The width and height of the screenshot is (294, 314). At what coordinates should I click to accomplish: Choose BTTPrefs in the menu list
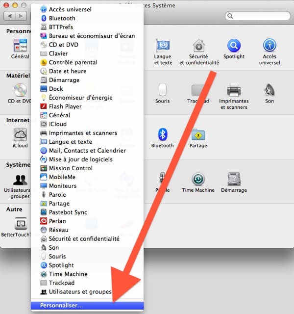click(x=87, y=27)
